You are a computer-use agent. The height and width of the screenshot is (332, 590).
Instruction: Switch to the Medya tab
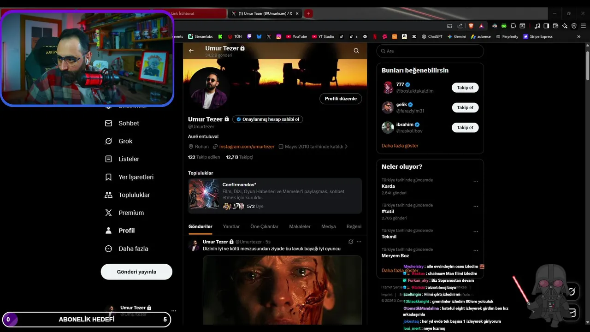[x=329, y=226]
